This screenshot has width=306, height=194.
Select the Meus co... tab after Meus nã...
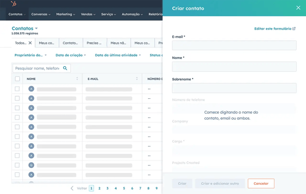(x=142, y=43)
